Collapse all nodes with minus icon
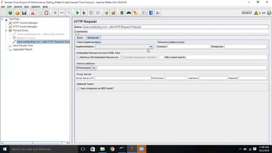 tap(62, 13)
